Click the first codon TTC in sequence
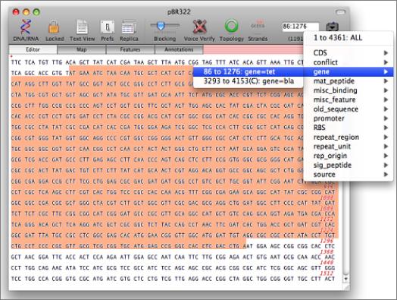Image resolution: width=397 pixels, height=300 pixels. 16,62
